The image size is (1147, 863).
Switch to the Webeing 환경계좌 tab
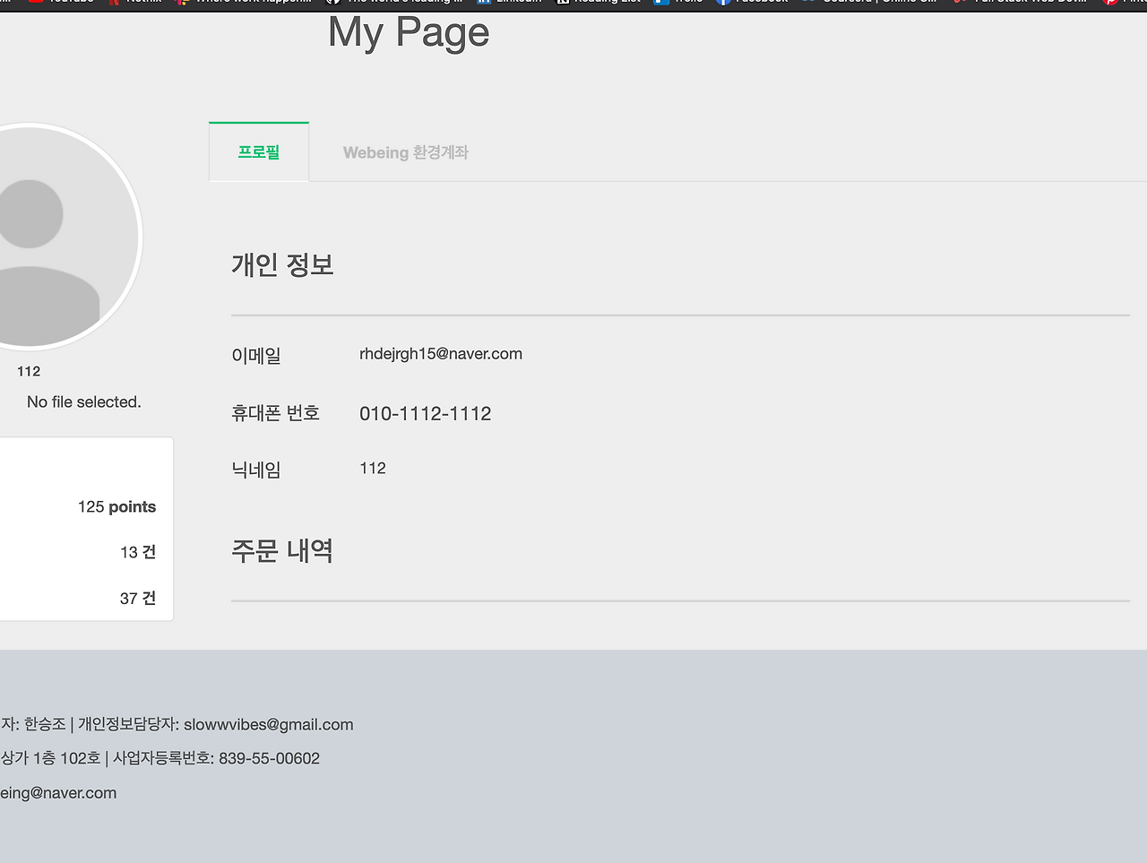click(x=405, y=151)
